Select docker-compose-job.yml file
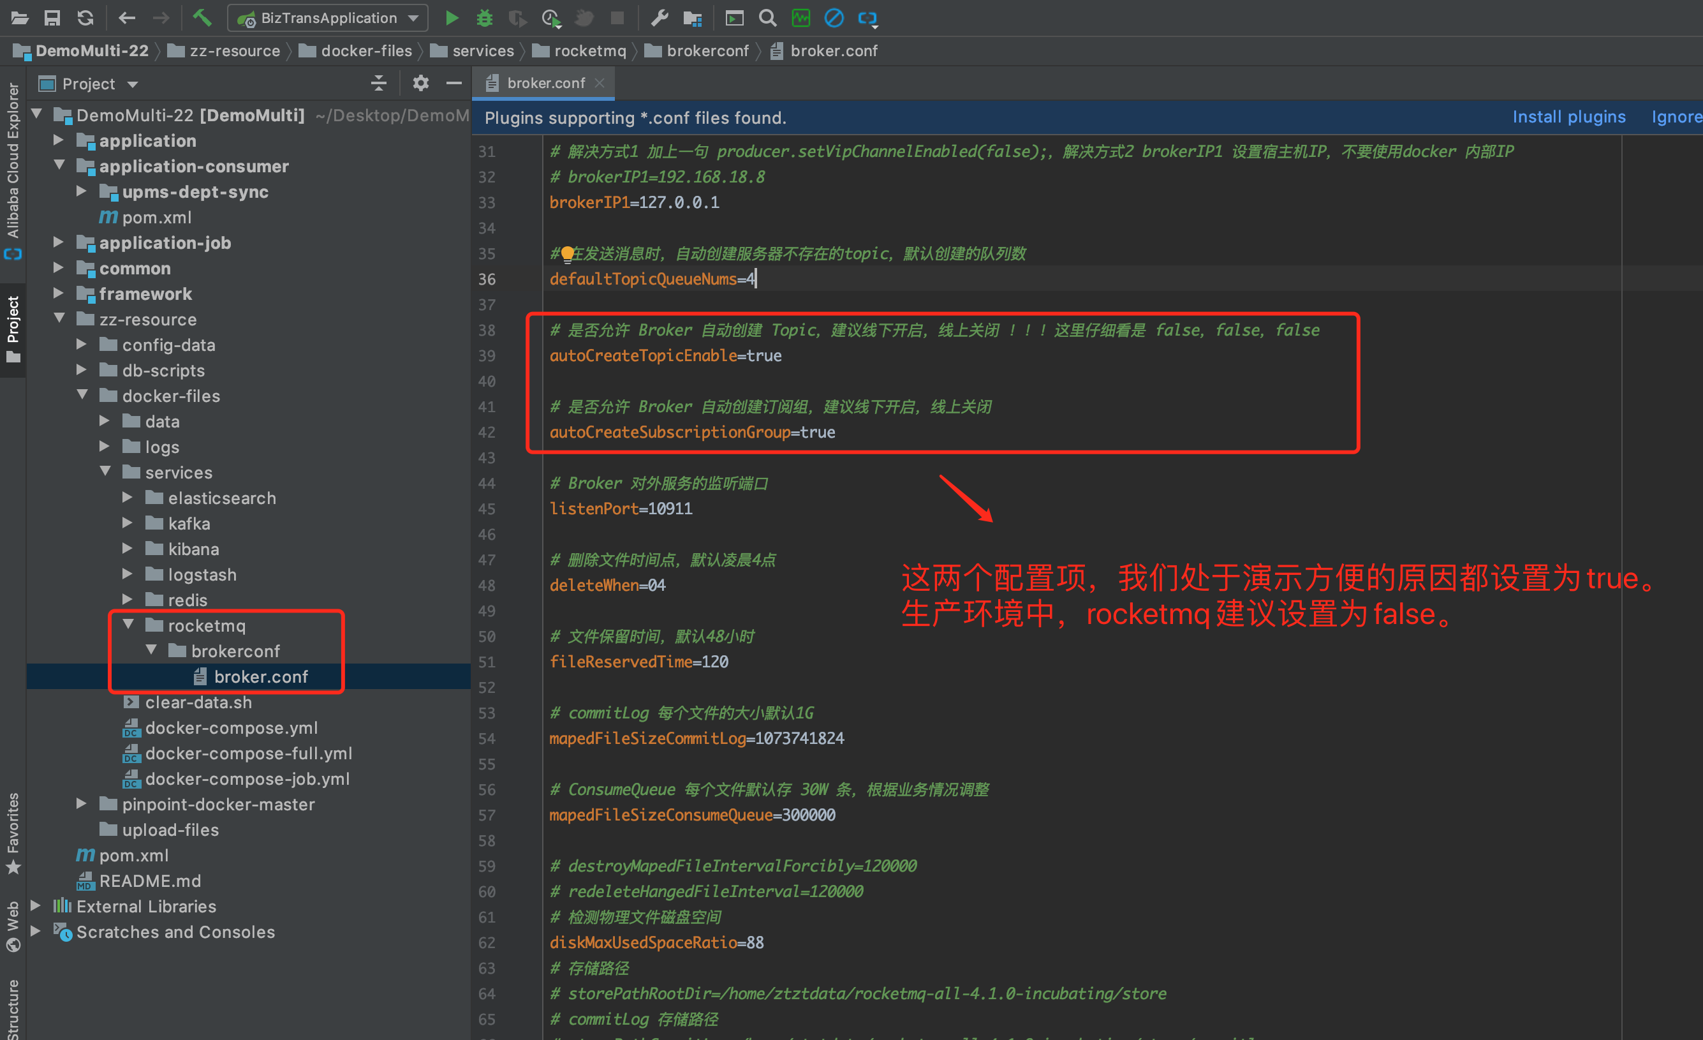This screenshot has width=1703, height=1040. tap(247, 778)
